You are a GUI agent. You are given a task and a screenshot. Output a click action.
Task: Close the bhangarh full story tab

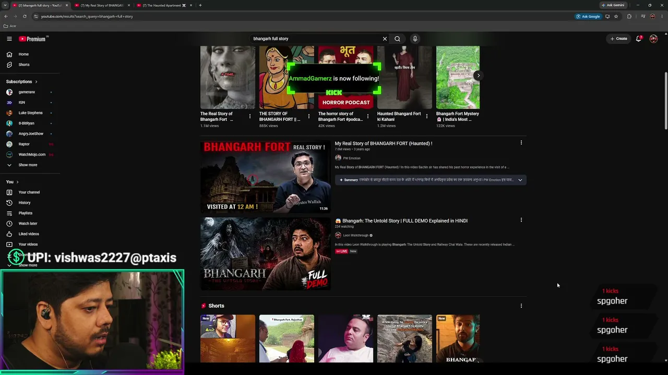point(66,5)
